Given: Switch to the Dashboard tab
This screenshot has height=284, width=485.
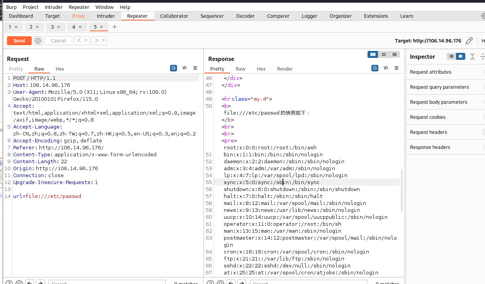Looking at the screenshot, I should (21, 16).
